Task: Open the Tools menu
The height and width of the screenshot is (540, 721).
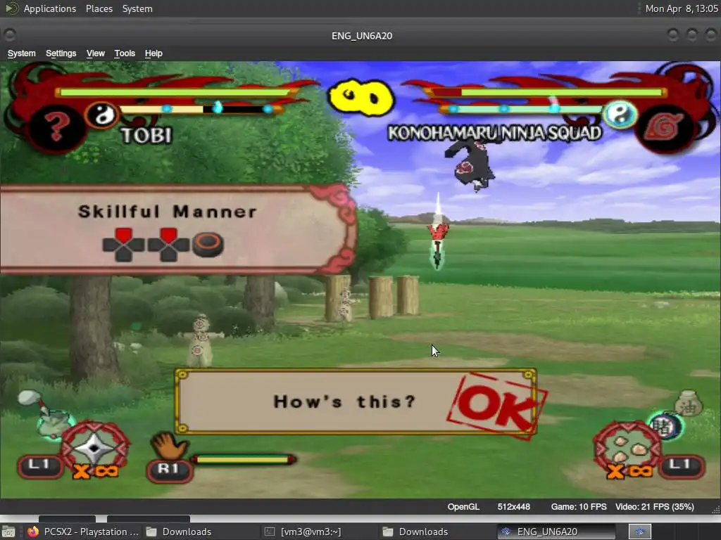Action: click(125, 53)
